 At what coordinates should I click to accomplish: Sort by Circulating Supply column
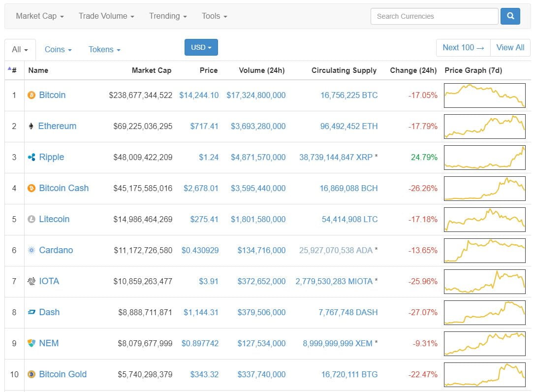pos(344,70)
